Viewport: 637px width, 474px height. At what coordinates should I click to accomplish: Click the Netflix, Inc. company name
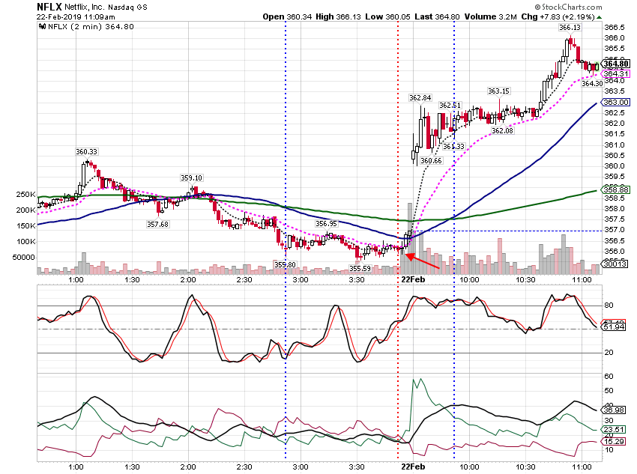pyautogui.click(x=85, y=7)
